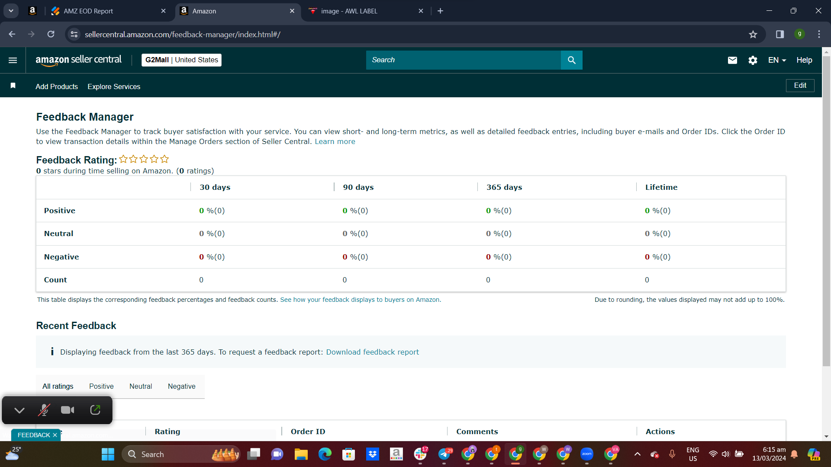Image resolution: width=831 pixels, height=467 pixels.
Task: Toggle microphone in the meeting overlay
Action: pos(44,410)
